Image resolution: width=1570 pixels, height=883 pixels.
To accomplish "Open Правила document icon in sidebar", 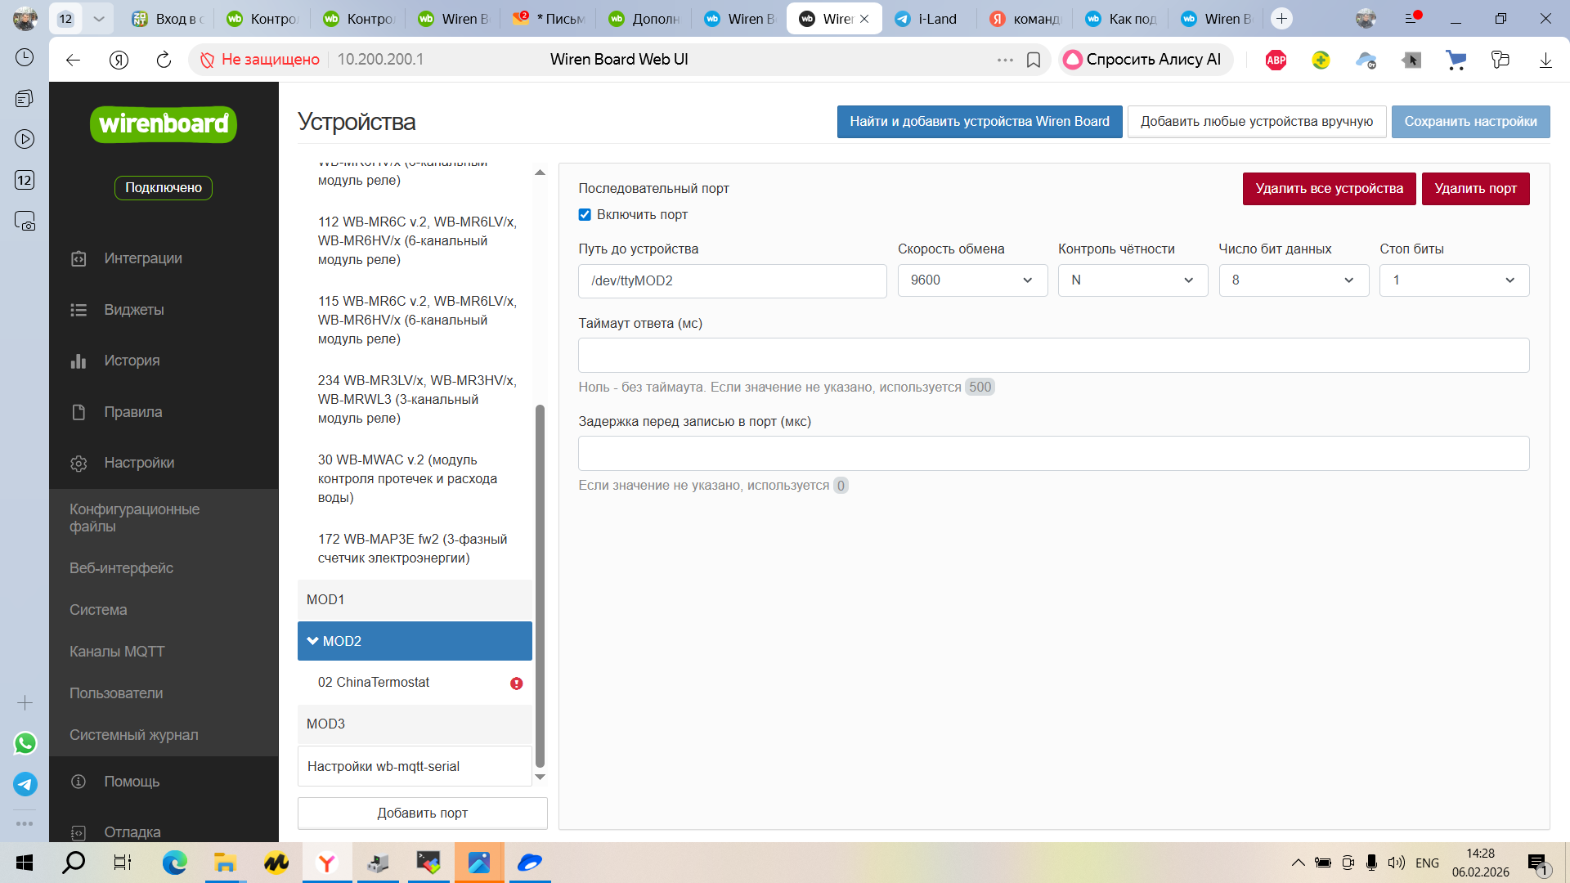I will [78, 412].
